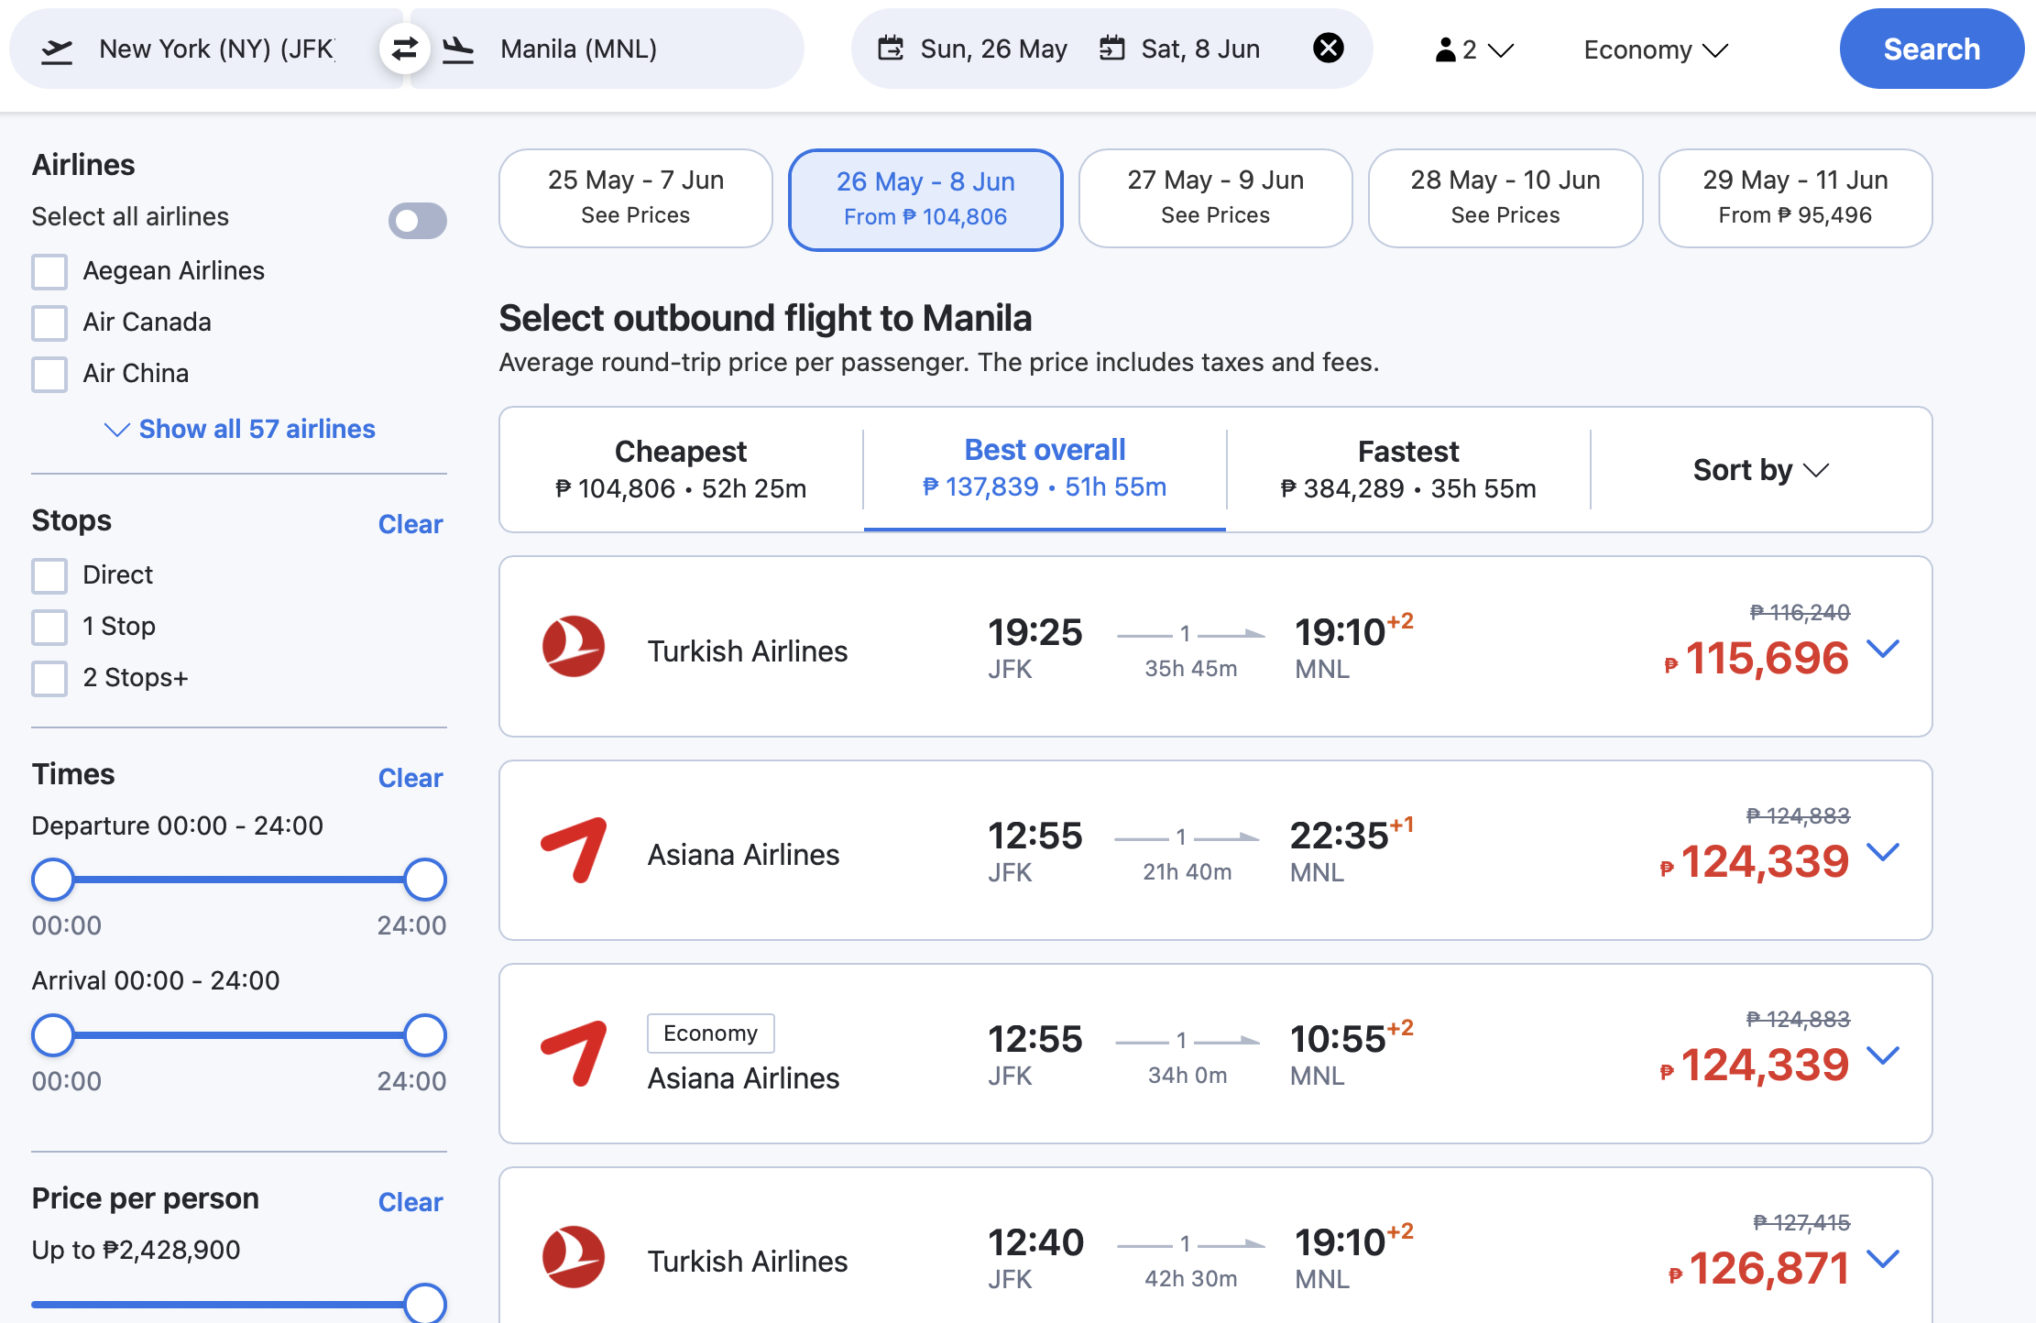This screenshot has height=1323, width=2036.
Task: Clear the selected travel dates
Action: pyautogui.click(x=1328, y=48)
